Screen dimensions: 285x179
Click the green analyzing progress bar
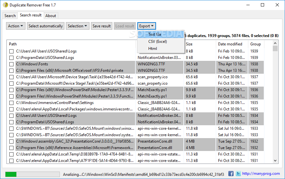pos(32,174)
